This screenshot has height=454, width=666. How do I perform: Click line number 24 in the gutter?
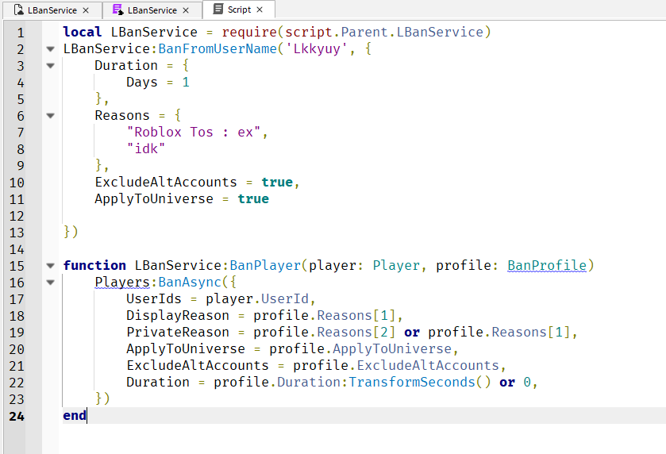(17, 416)
